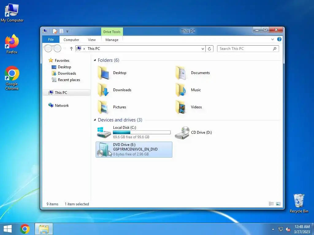
Task: Select the Videos folder icon
Action: pyautogui.click(x=181, y=107)
